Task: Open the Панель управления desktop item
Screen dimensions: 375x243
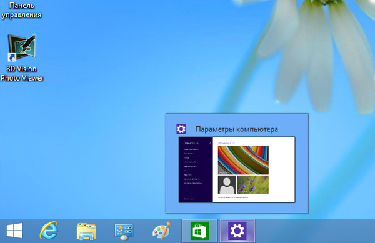Action: pos(22,10)
